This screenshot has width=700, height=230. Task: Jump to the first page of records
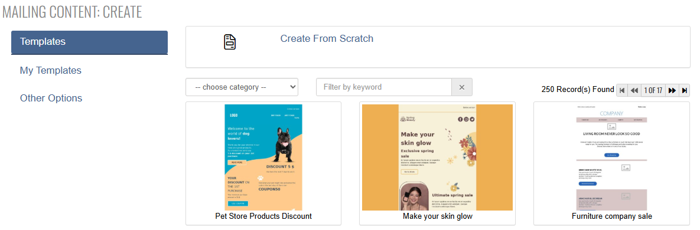622,90
